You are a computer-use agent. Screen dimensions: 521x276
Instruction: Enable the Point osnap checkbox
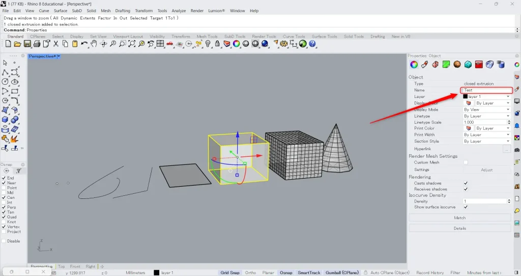[5, 188]
